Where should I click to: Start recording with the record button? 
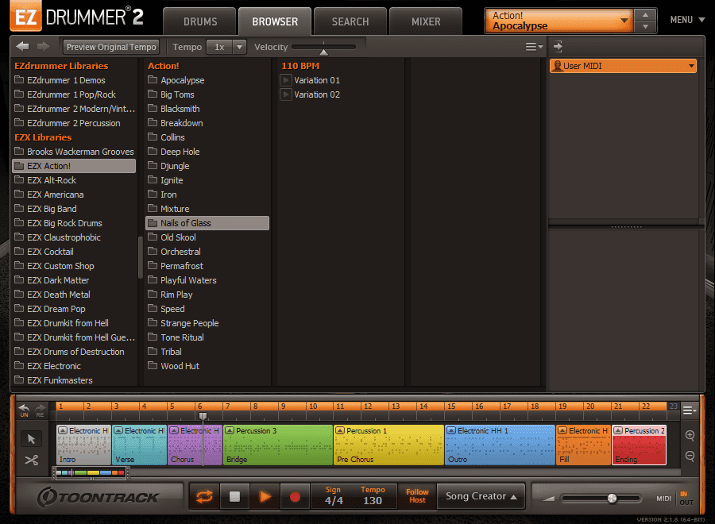[x=295, y=496]
